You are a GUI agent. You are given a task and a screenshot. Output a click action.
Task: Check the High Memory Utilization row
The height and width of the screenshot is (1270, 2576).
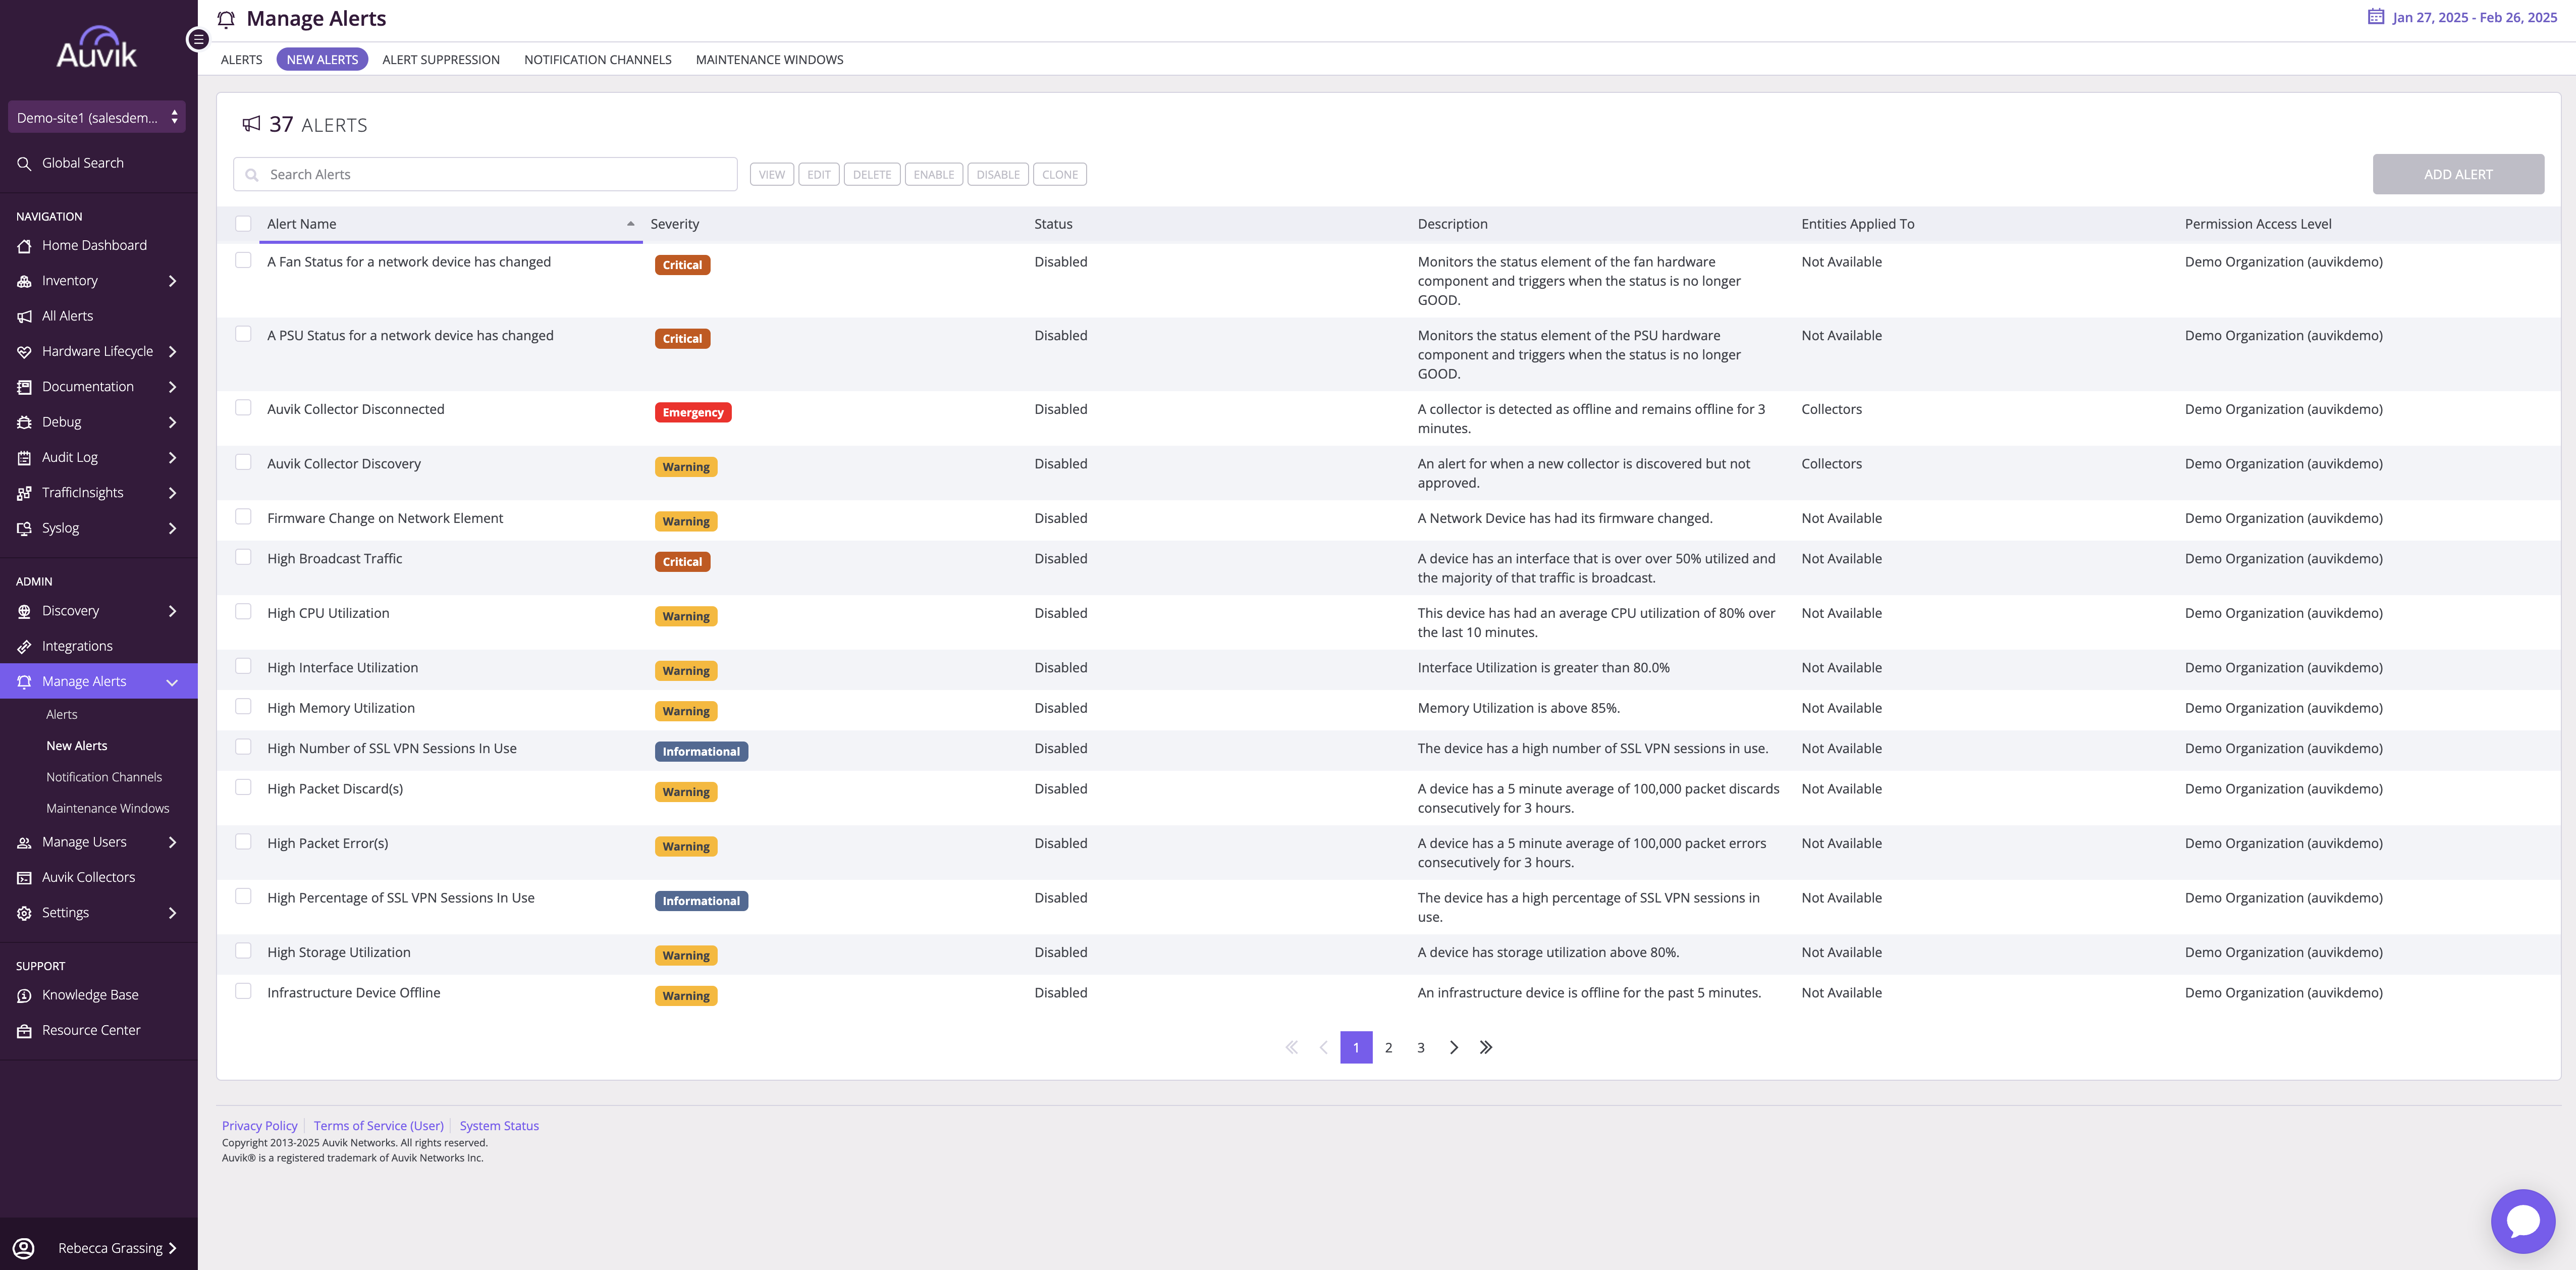243,707
